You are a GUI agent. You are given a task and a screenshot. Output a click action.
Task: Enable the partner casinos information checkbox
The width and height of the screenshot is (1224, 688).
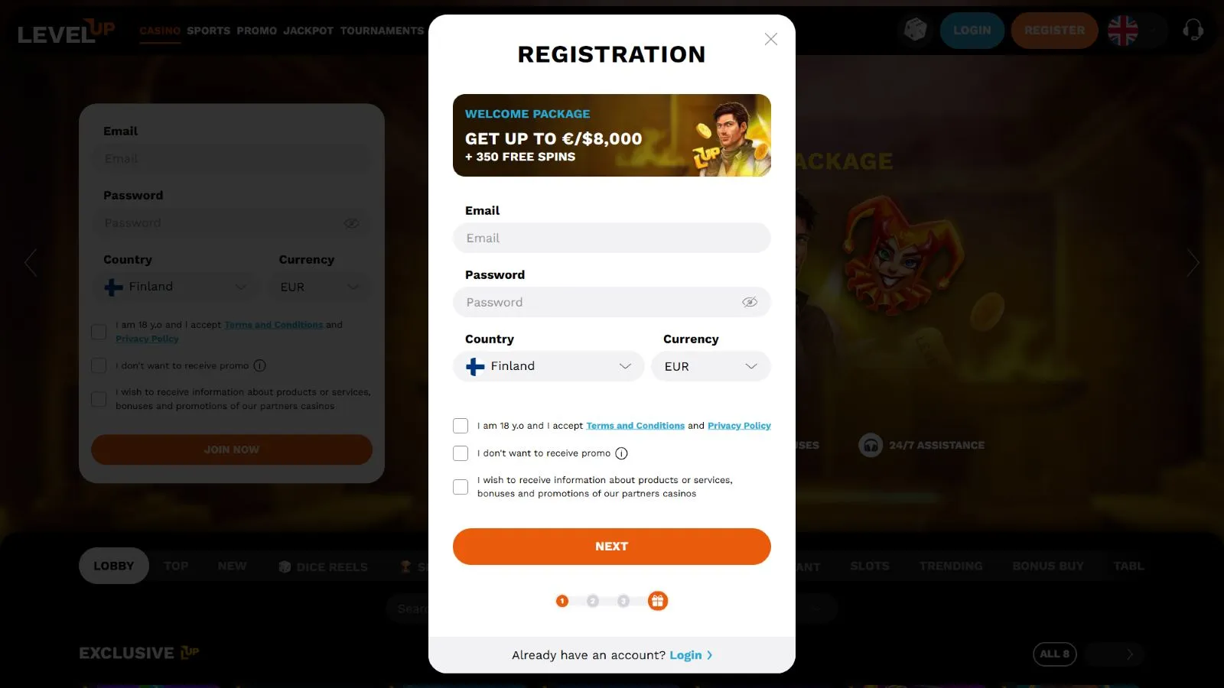461,487
